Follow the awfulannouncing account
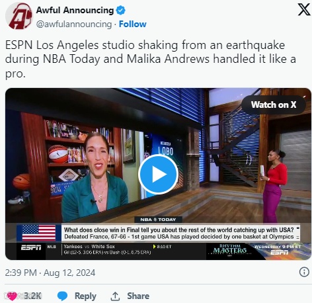 pos(133,24)
